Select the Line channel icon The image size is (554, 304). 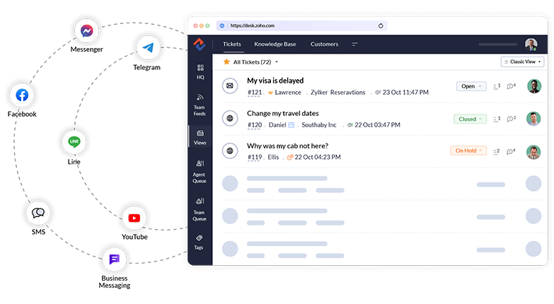[74, 142]
